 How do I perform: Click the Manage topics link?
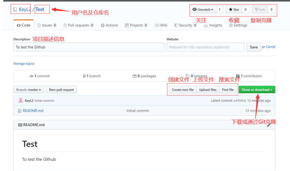coord(24,64)
